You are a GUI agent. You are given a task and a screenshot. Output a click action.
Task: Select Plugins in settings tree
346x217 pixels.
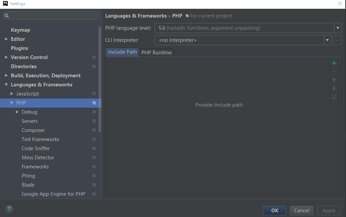pyautogui.click(x=19, y=48)
